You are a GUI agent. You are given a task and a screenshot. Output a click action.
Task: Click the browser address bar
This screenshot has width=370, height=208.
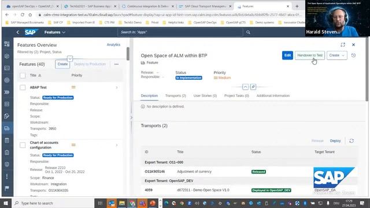point(169,14)
